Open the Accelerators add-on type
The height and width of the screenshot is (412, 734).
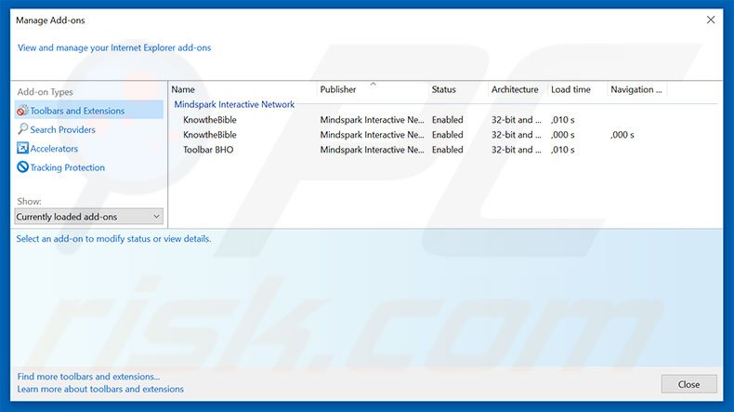point(54,149)
